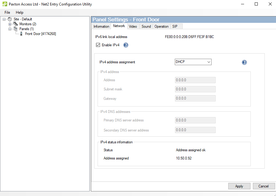Open help icon beside Enable IPv4
Viewport: 276px width, 196px height.
tap(126, 45)
